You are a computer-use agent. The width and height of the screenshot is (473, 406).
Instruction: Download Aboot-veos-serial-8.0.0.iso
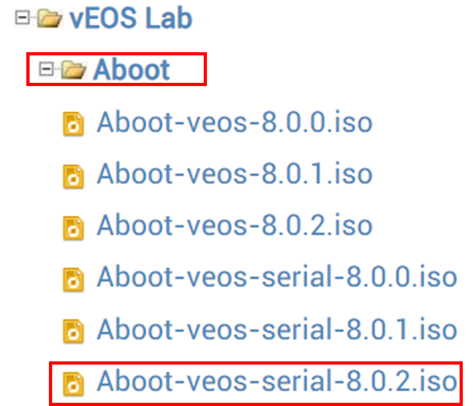click(277, 277)
